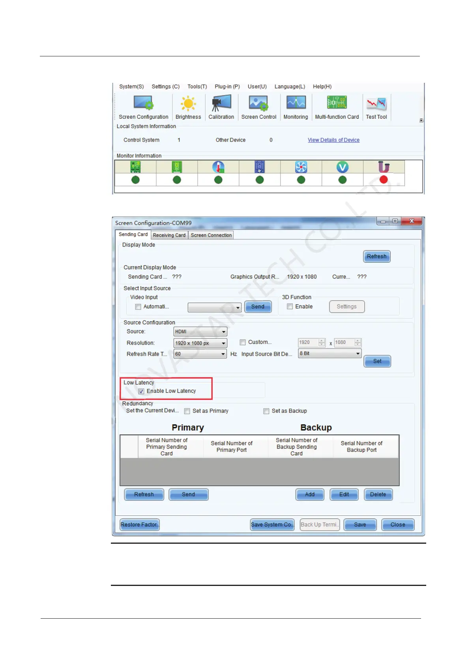
Task: Open the Settings (C) menu
Action: 166,87
